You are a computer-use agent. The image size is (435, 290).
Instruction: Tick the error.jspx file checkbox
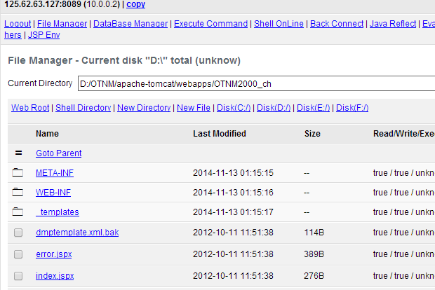point(18,254)
